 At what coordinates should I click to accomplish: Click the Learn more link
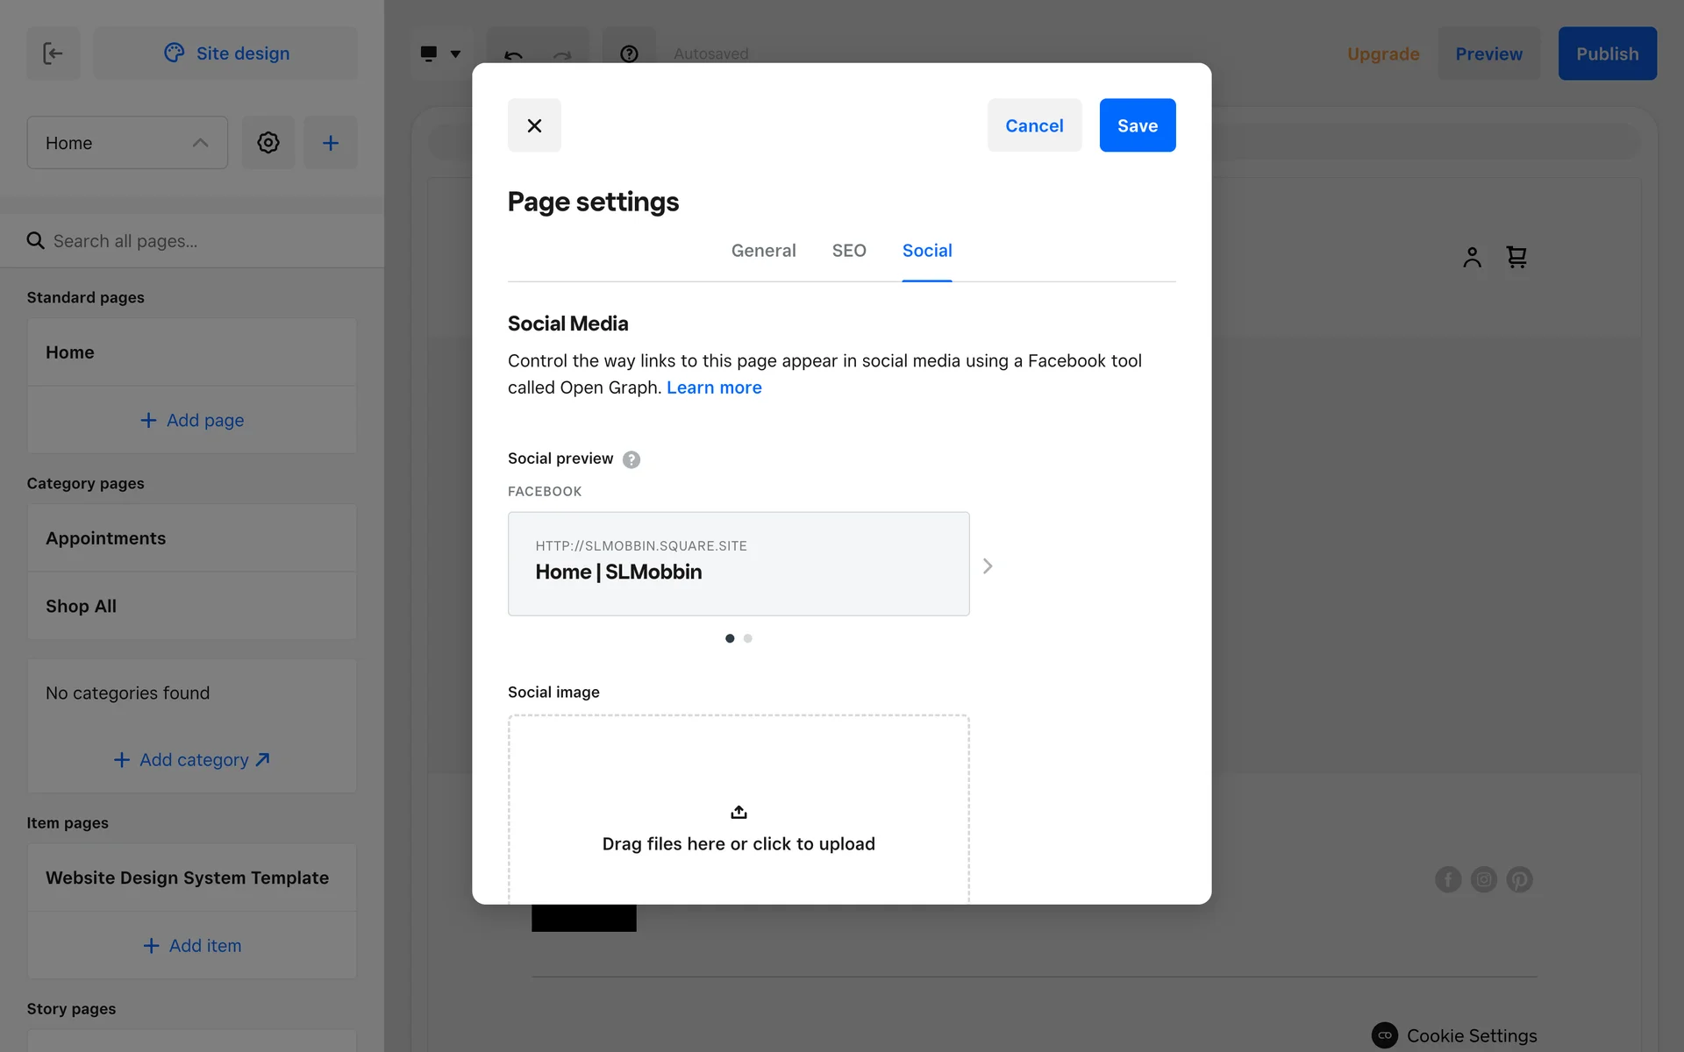pyautogui.click(x=714, y=387)
